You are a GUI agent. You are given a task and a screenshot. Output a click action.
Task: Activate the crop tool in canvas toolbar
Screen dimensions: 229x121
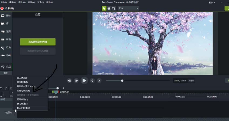pos(114,8)
